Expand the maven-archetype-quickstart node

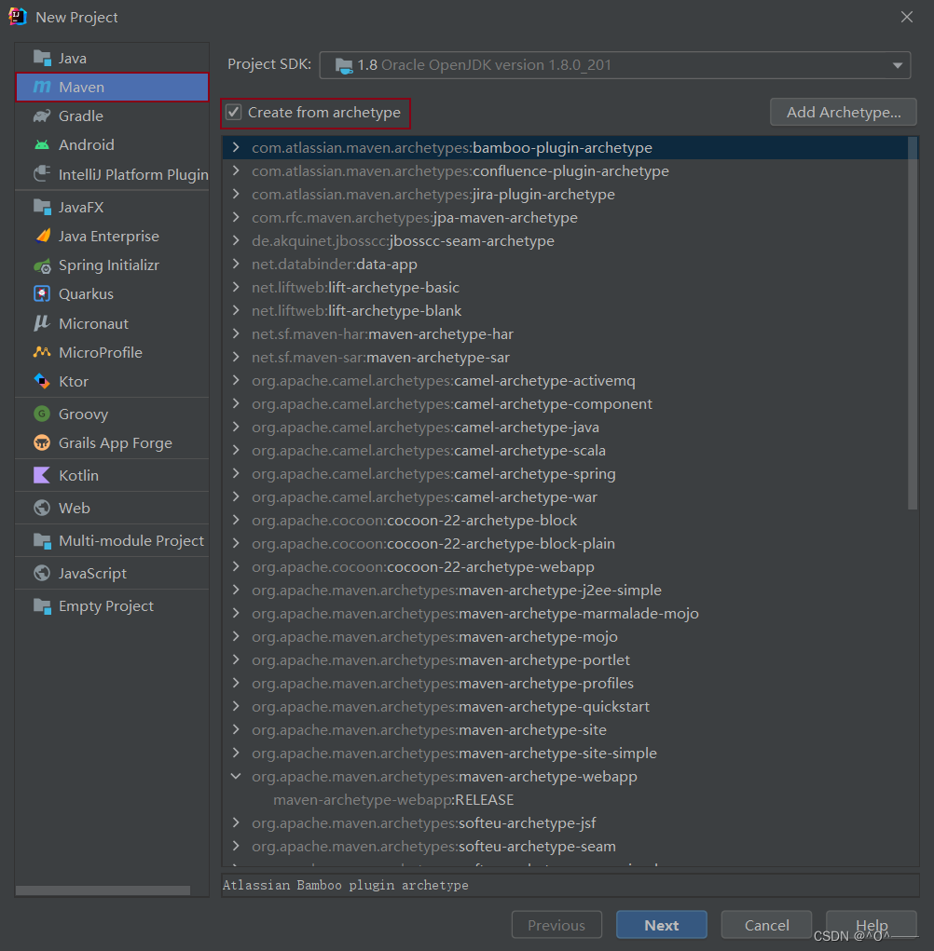[x=236, y=707]
